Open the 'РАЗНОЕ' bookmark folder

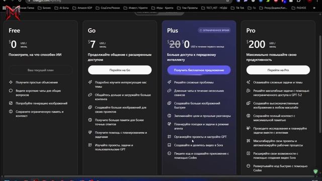coord(299,8)
